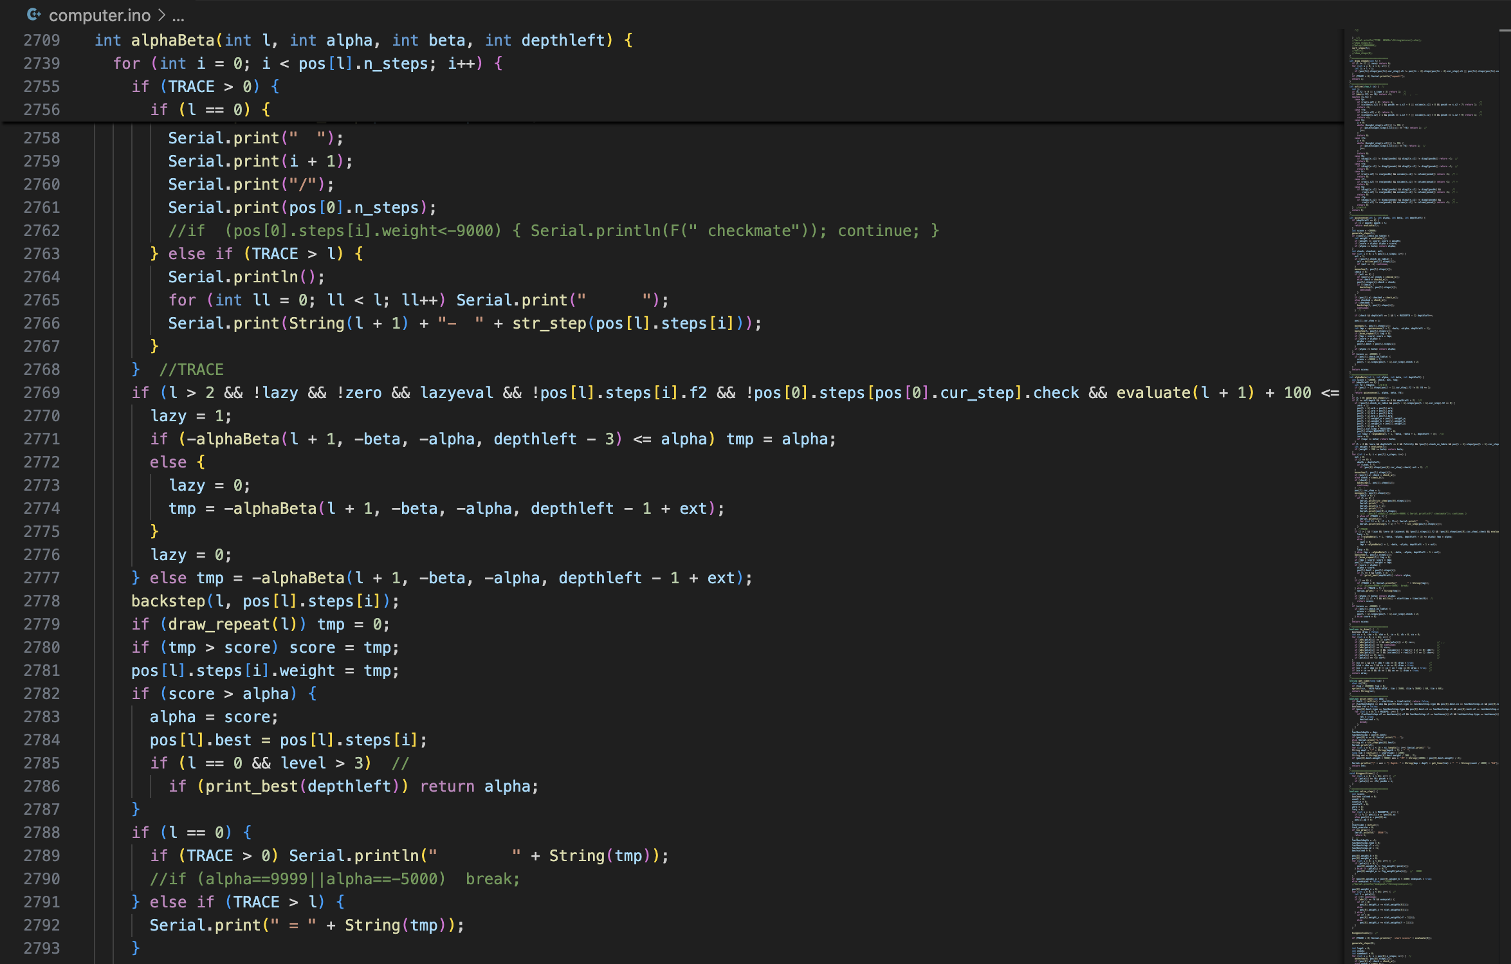The height and width of the screenshot is (964, 1511).
Task: Click sticky line 'if (l == 0) {' at 2756
Action: 210,109
